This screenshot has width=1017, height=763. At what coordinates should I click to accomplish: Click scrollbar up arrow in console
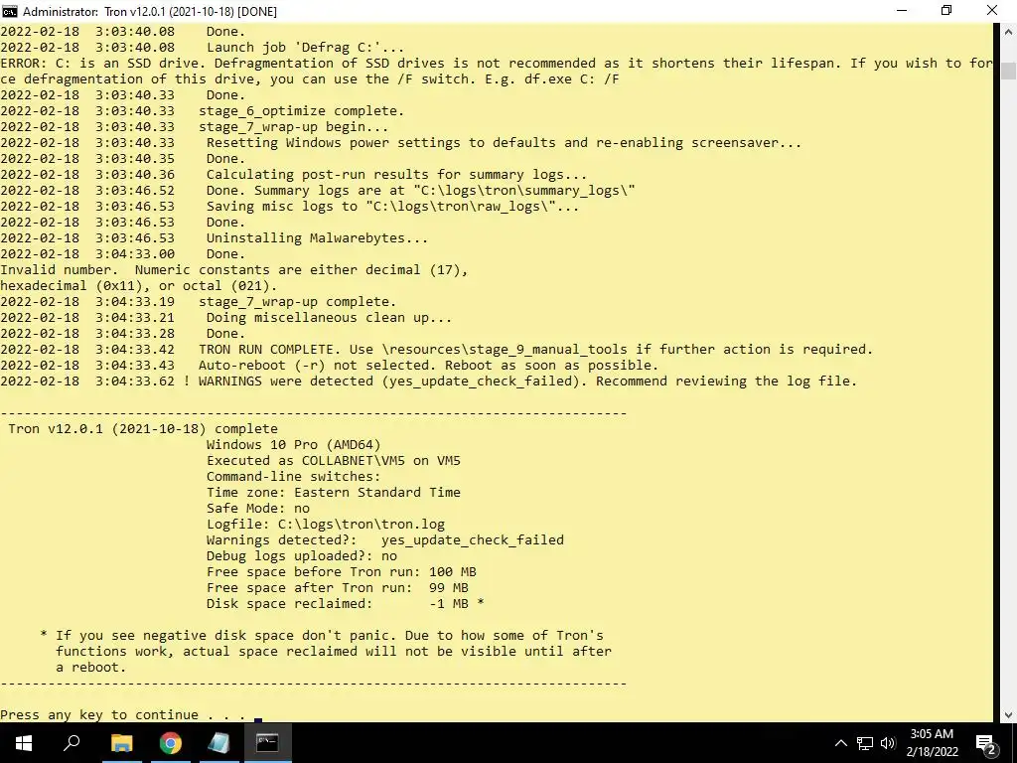[1008, 31]
